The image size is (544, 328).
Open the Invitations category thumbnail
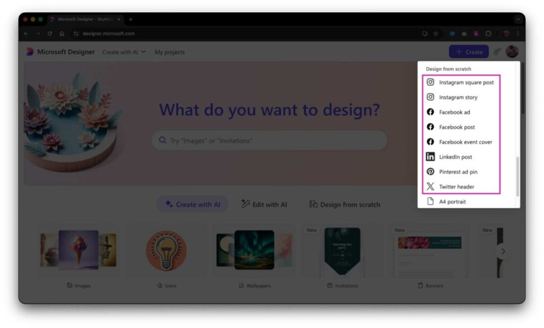tap(342, 251)
